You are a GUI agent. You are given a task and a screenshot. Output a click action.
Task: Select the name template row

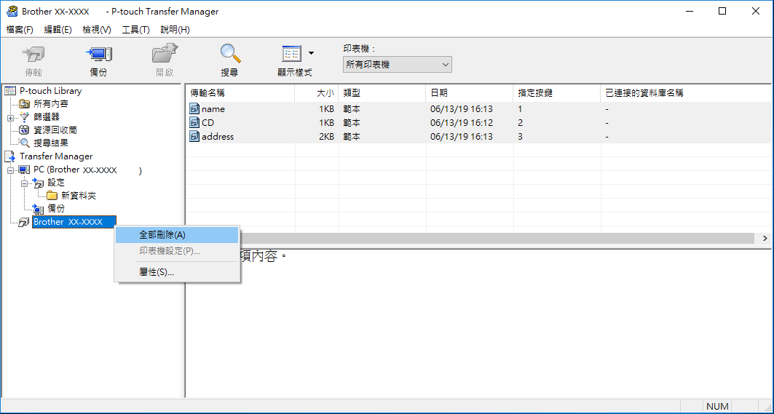[479, 109]
